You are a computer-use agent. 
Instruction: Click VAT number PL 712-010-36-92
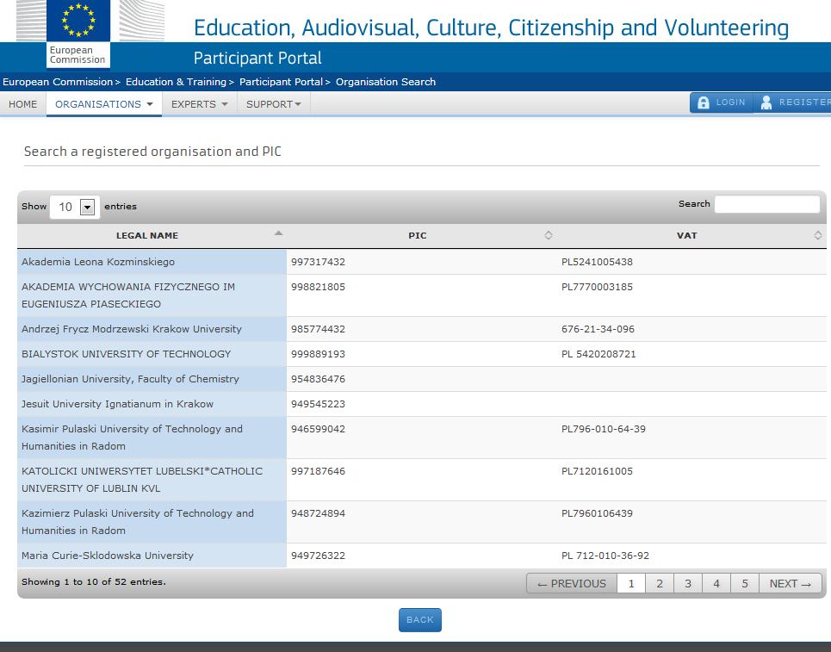tap(605, 556)
